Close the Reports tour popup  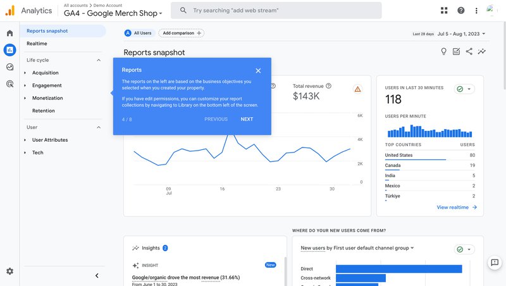(x=258, y=71)
